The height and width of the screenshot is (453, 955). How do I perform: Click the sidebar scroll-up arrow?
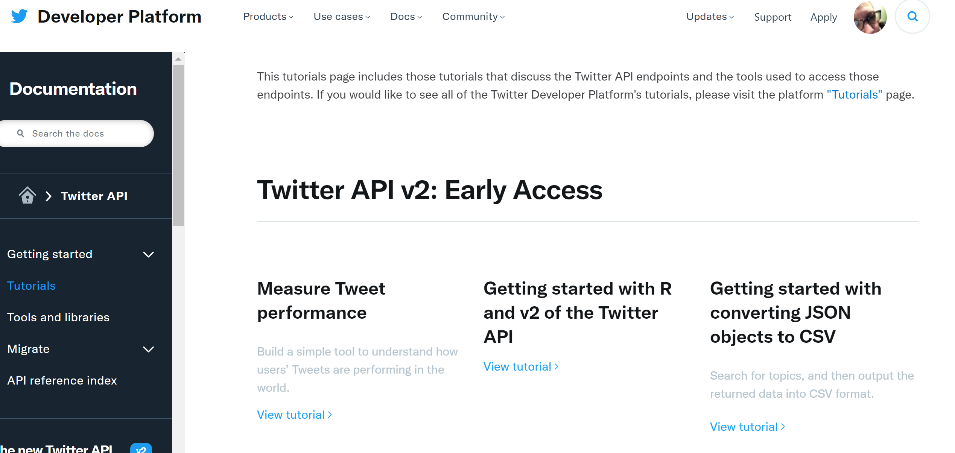[x=178, y=59]
